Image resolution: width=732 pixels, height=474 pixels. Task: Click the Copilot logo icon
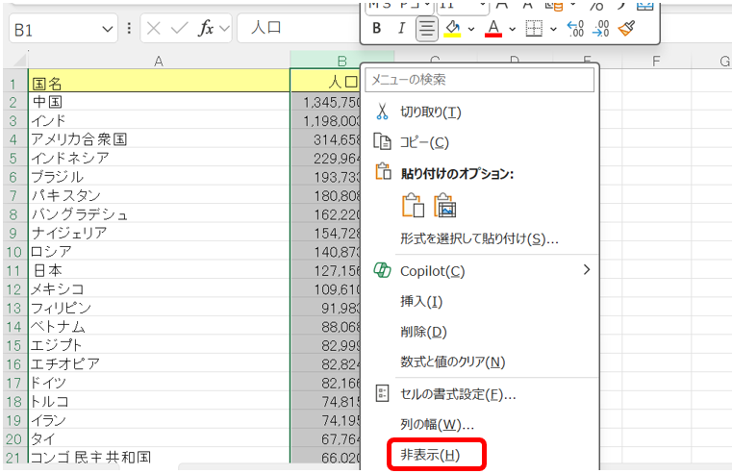coord(382,270)
